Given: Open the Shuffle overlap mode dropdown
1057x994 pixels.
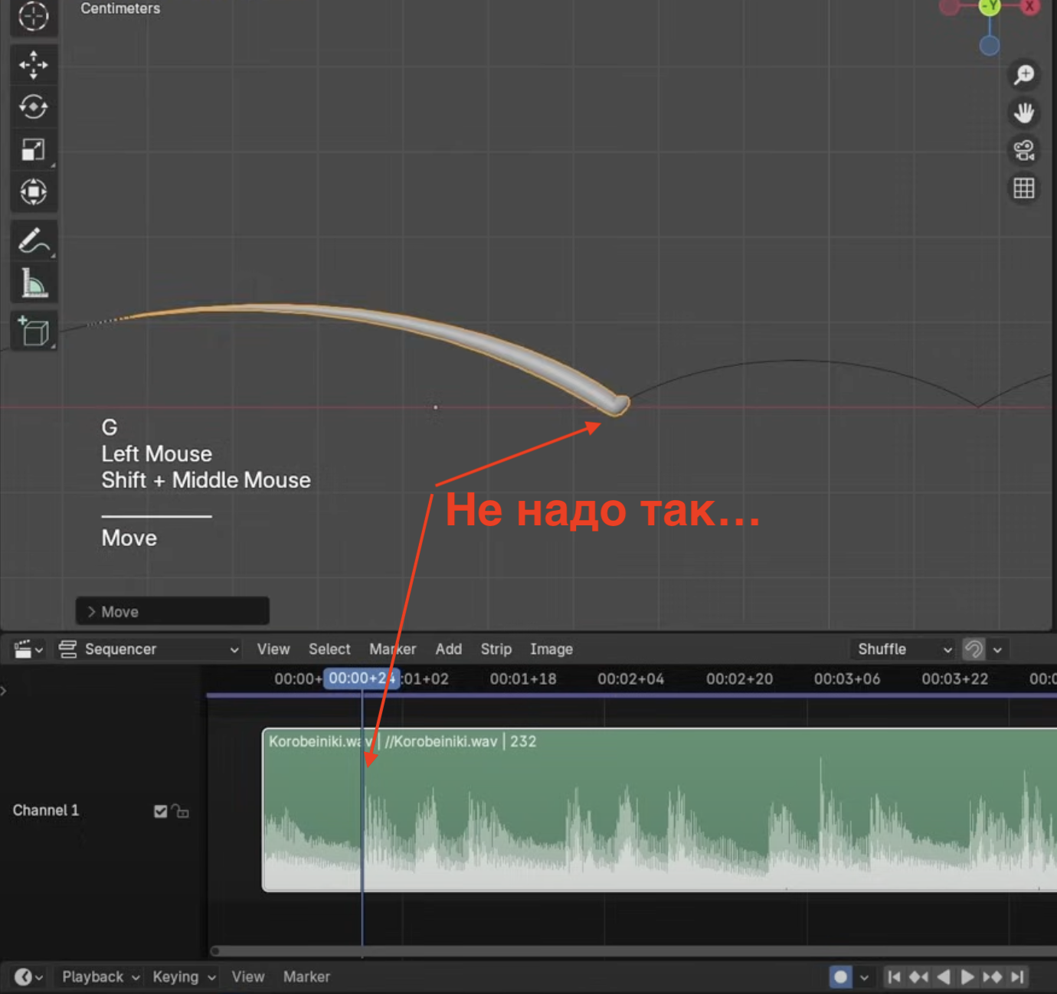Looking at the screenshot, I should click(x=903, y=649).
